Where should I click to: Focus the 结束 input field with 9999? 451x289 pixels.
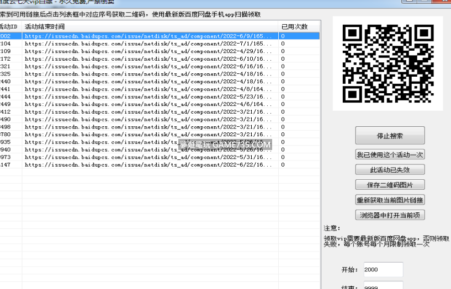[x=383, y=286]
